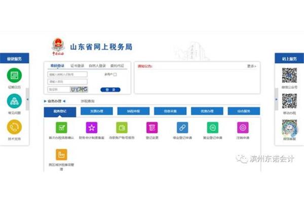Open the yellow phone 技术支持 icon
The image size is (304, 203).
(x=14, y=127)
